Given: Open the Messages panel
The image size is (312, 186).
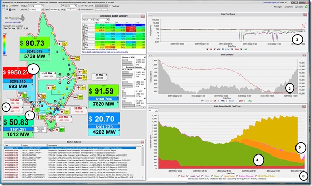Looking at the screenshot, I should coord(277,7).
